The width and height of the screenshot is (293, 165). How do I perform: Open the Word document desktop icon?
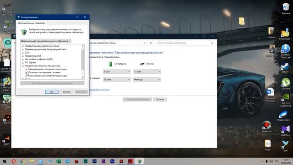point(271,94)
